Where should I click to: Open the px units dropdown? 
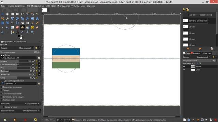click(x=60, y=120)
